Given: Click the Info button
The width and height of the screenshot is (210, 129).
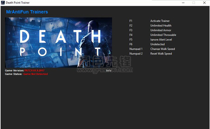Looking at the screenshot, I should (x=108, y=70).
